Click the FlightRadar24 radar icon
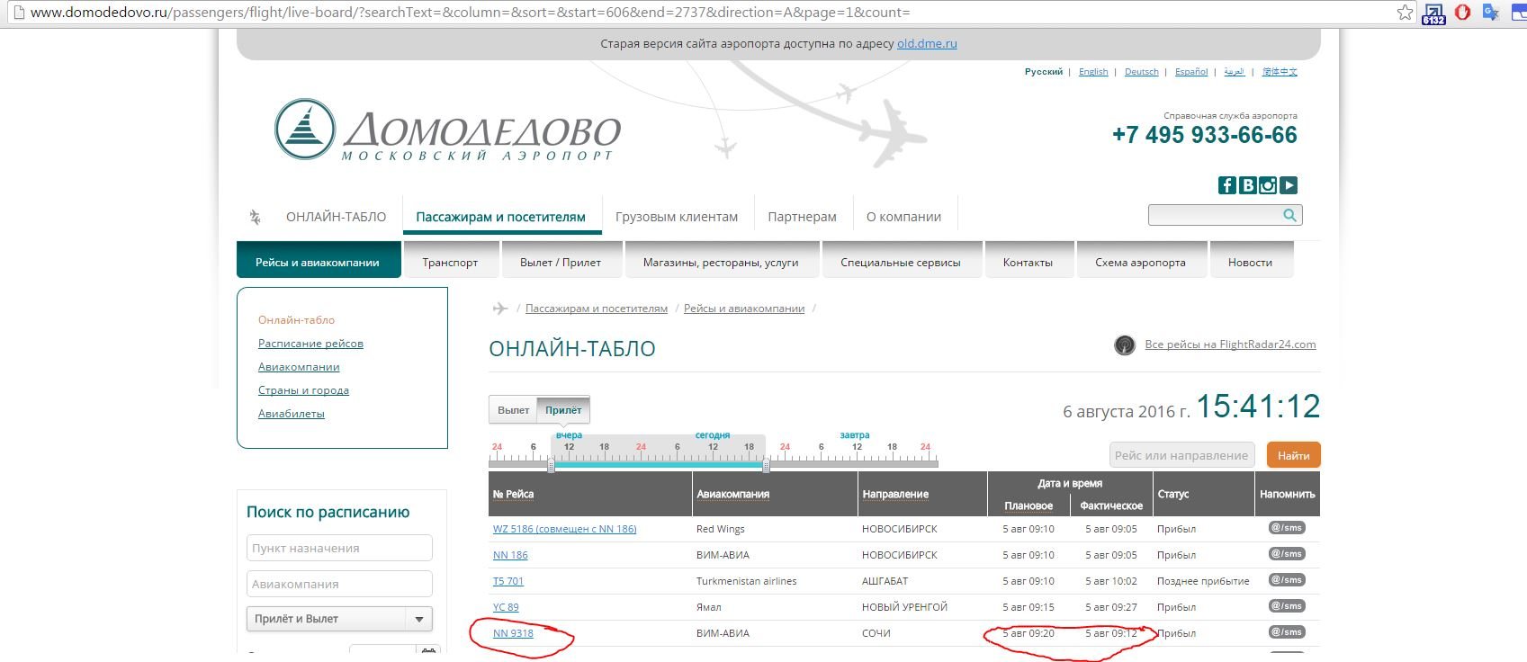The height and width of the screenshot is (662, 1527). [x=1125, y=345]
